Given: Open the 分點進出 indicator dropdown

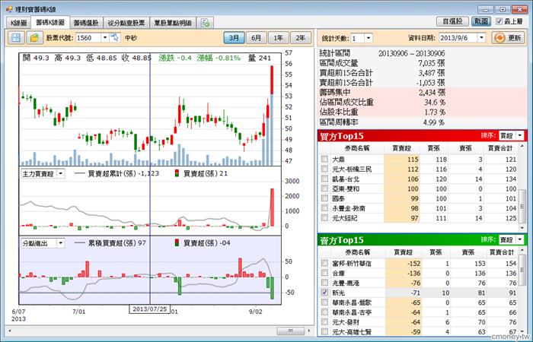Looking at the screenshot, I should [x=60, y=243].
